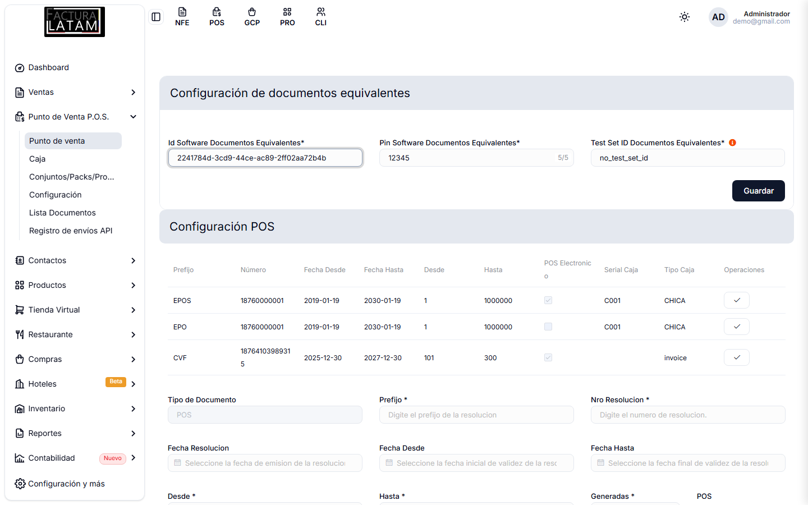This screenshot has height=505, width=808.
Task: Click check operation button for EPO row
Action: pyautogui.click(x=737, y=327)
